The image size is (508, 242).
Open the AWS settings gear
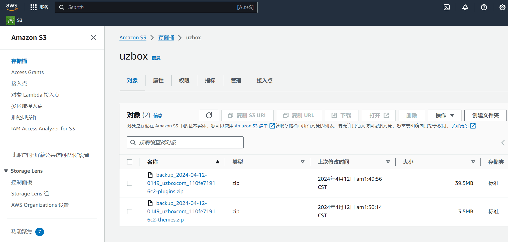coord(502,7)
